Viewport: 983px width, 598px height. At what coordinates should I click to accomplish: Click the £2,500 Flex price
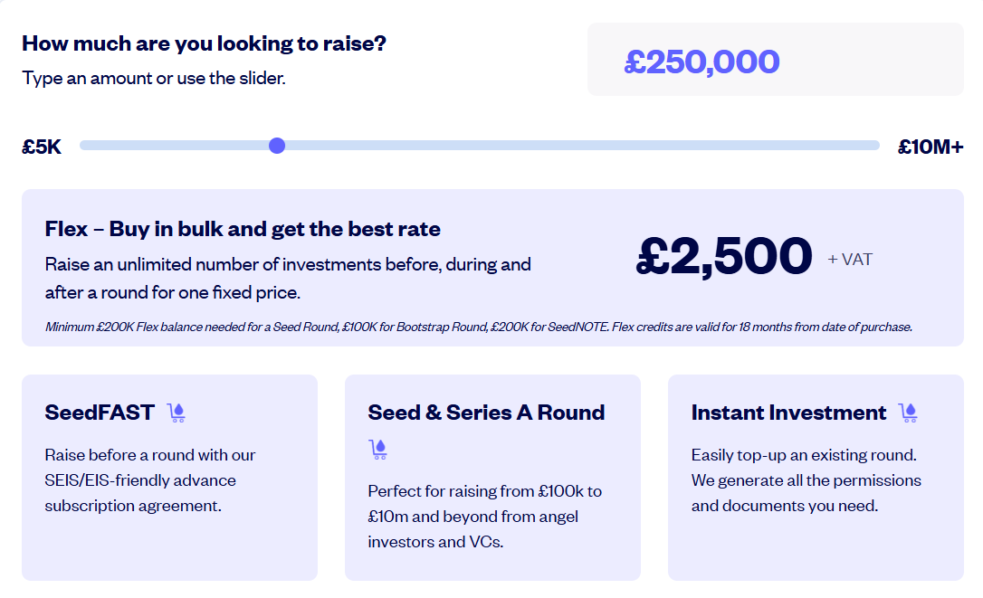(724, 257)
